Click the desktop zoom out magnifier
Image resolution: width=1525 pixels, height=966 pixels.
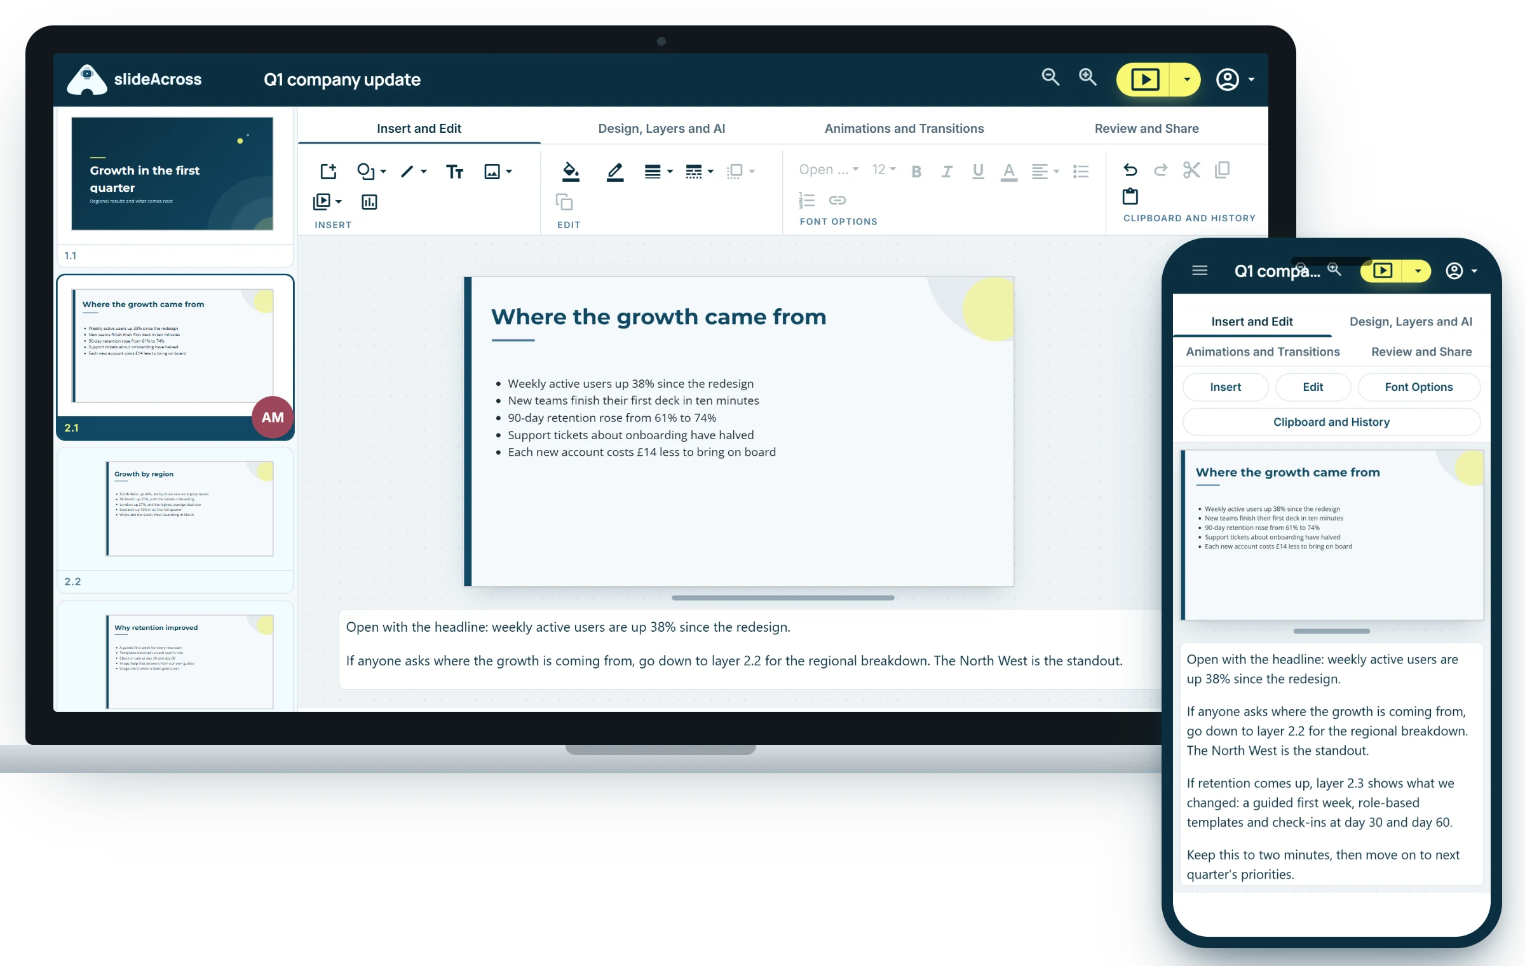click(x=1050, y=78)
